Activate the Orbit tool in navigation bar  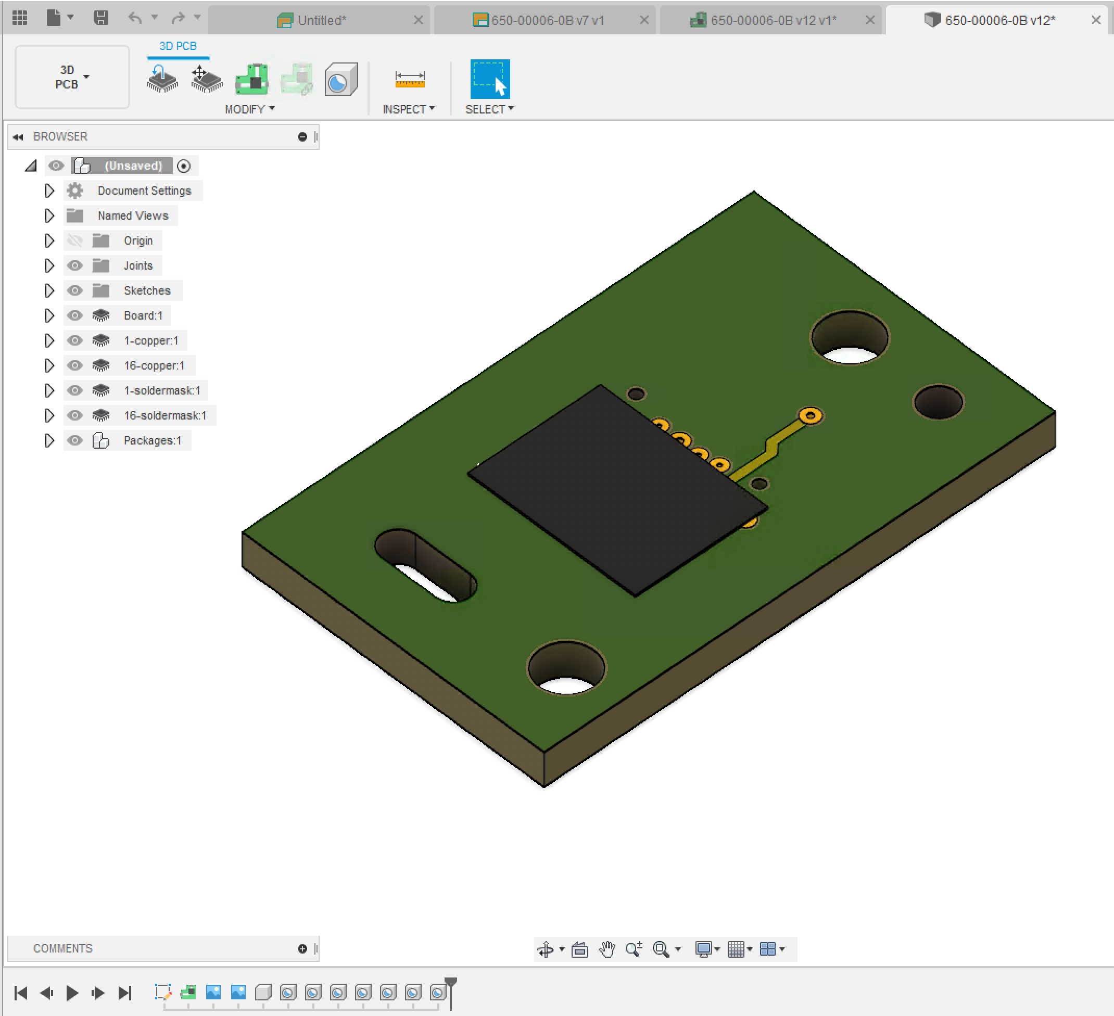tap(547, 949)
